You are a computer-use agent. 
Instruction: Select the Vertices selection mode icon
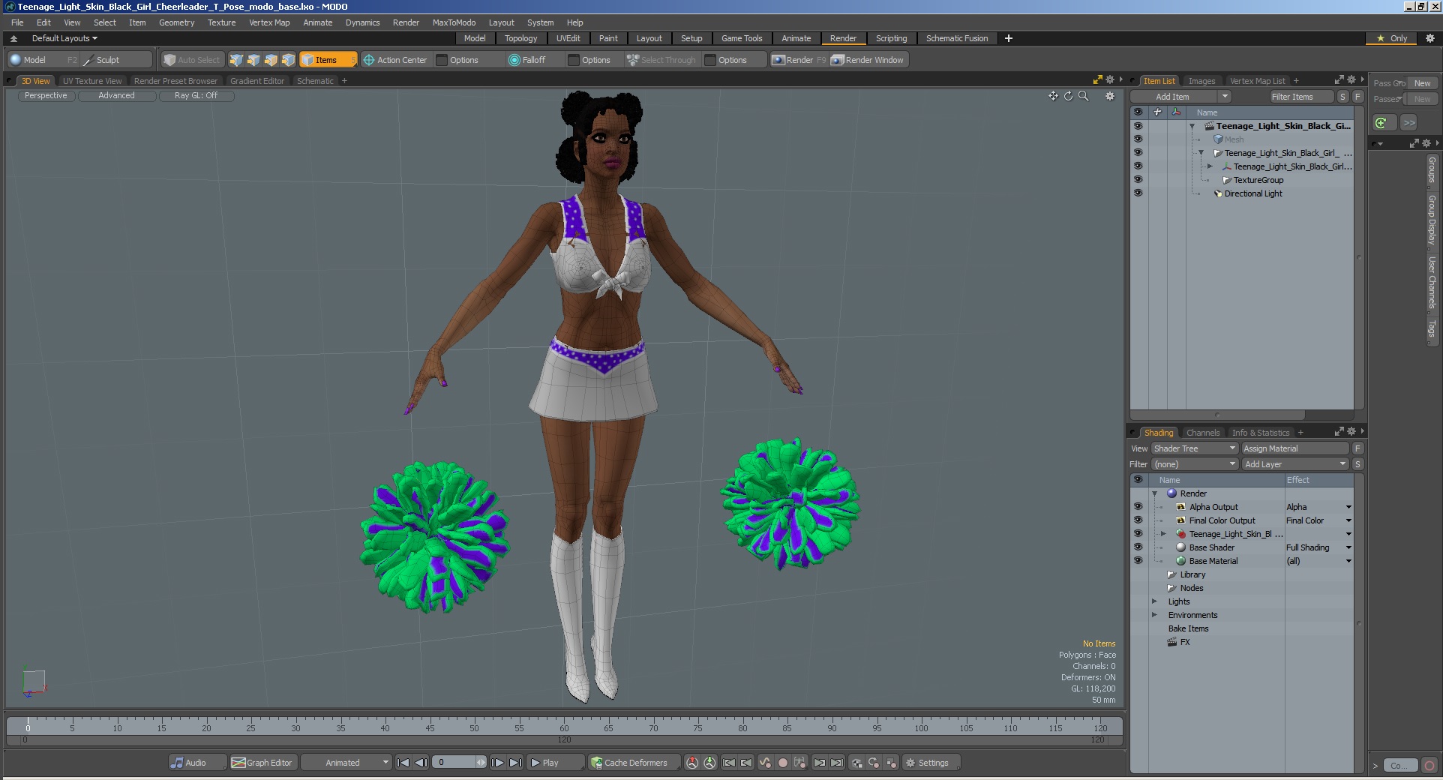(x=236, y=60)
